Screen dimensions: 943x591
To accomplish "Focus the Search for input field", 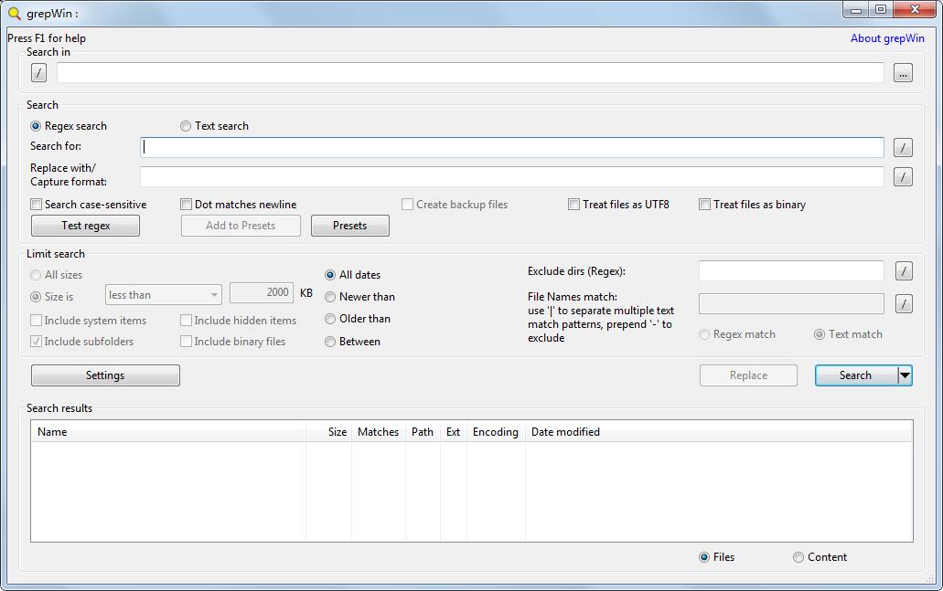I will pos(512,147).
